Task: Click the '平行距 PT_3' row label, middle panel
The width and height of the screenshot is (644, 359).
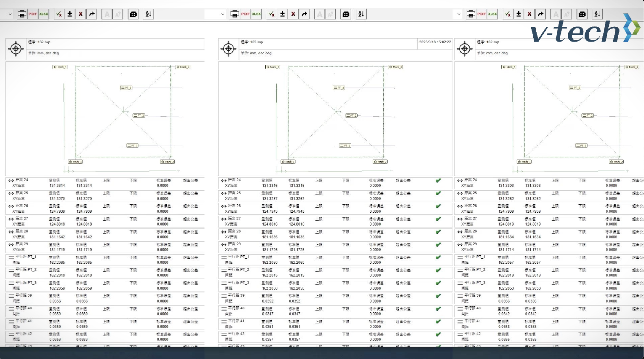Action: point(238,283)
